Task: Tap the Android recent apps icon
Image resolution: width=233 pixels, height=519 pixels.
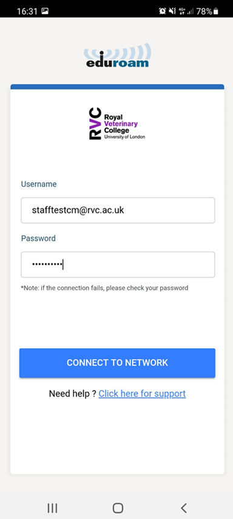Action: click(52, 508)
